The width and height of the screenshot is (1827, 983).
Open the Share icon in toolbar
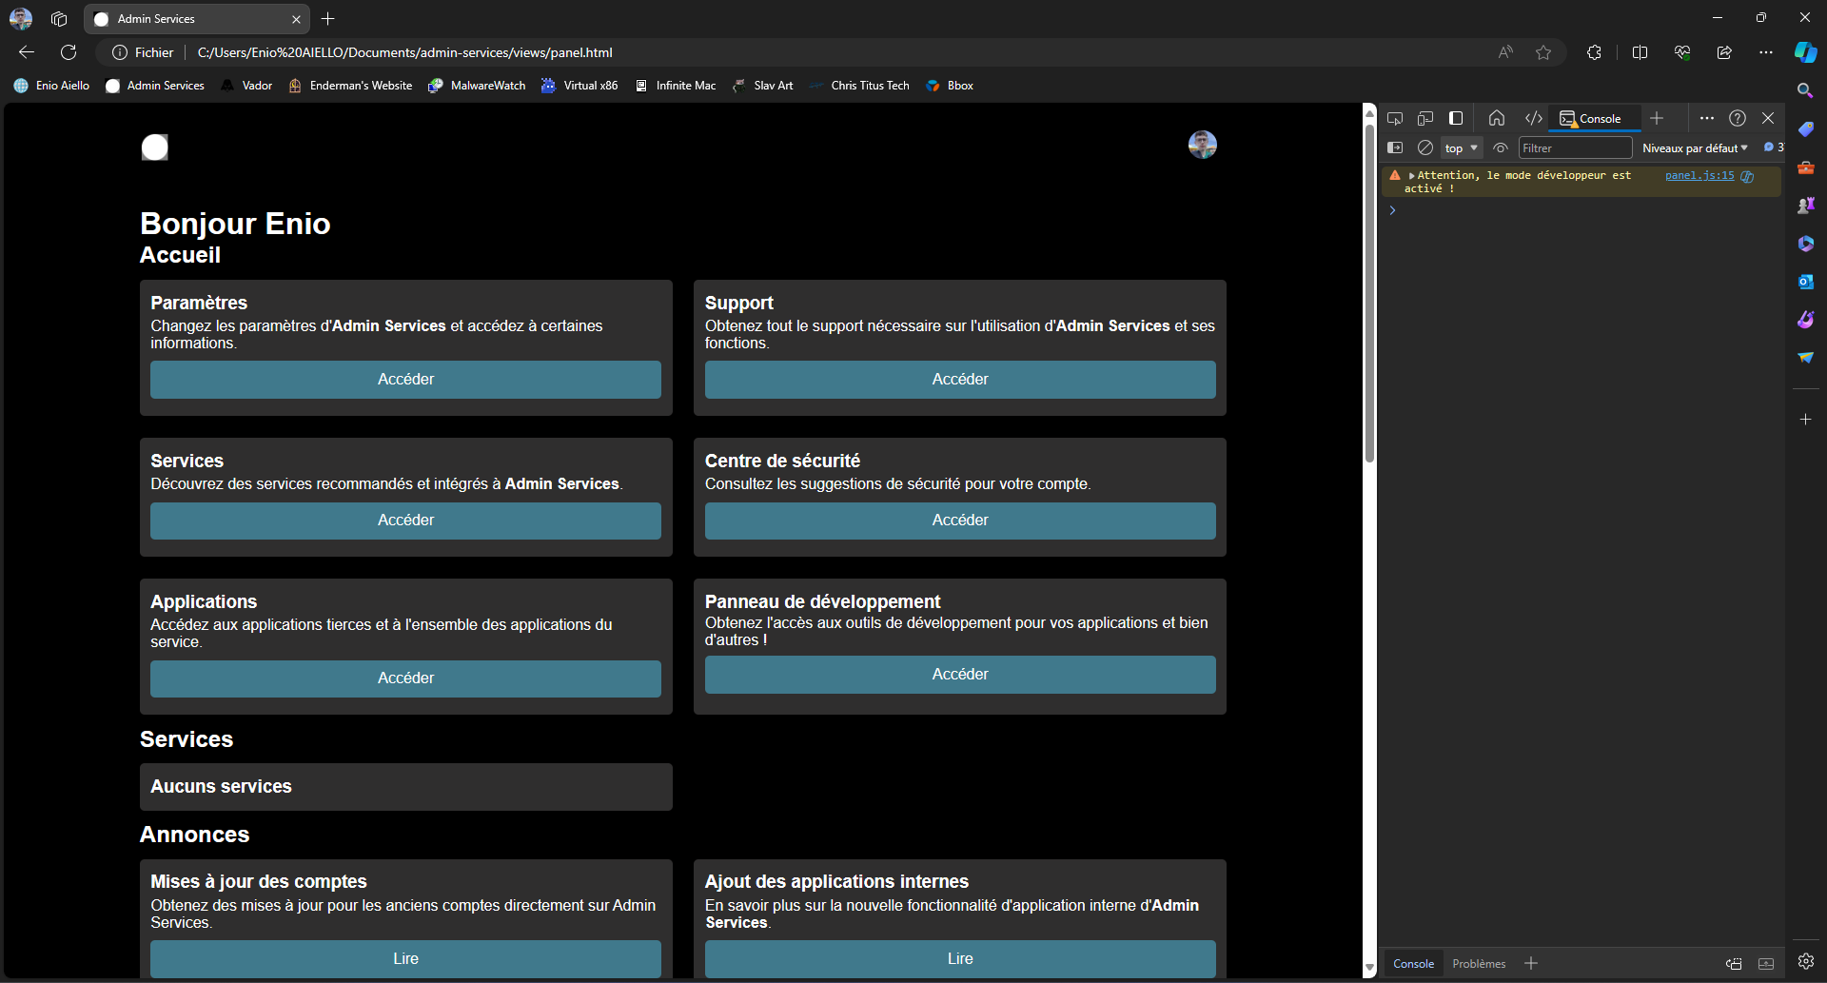pyautogui.click(x=1724, y=52)
